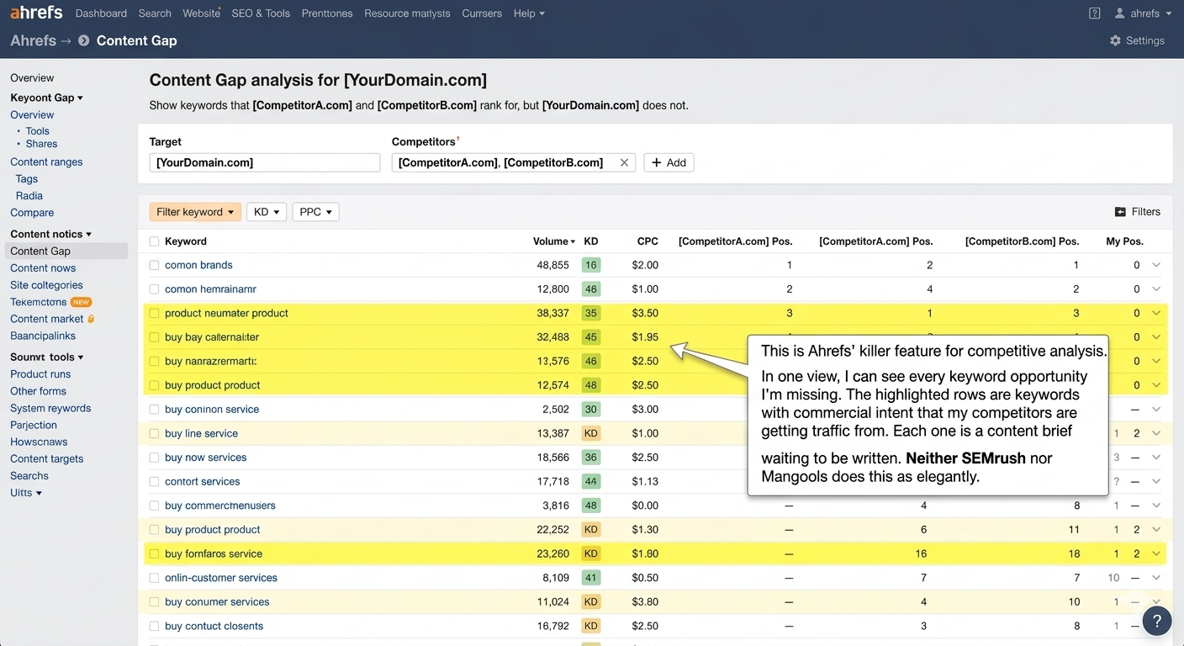Viewport: 1184px width, 646px height.
Task: Click the KD column header
Action: coord(591,241)
